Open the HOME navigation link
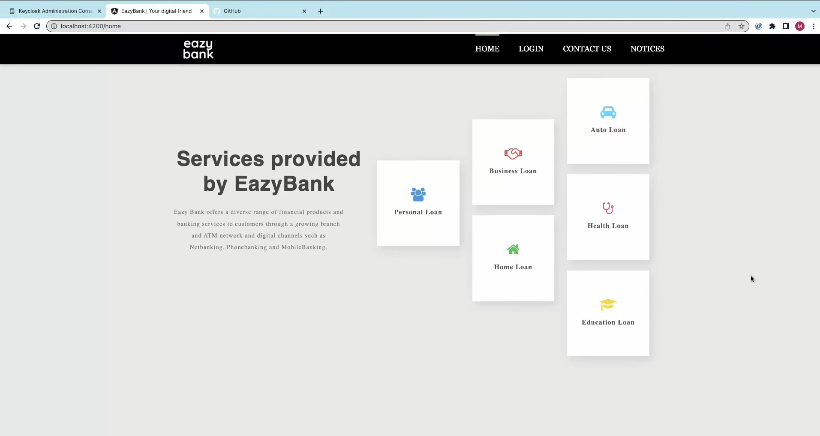Viewport: 820px width, 436px height. pos(487,49)
